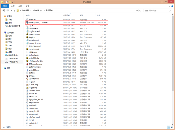Sort by 修改日期 column header
Screen dimensions: 175x130
click(x=66, y=15)
